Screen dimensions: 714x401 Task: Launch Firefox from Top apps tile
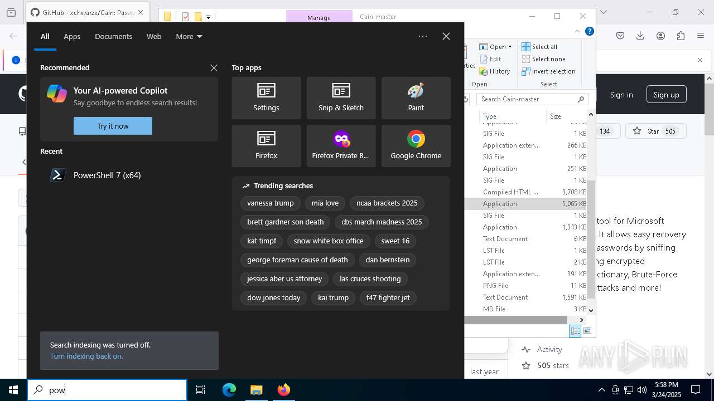coord(266,146)
